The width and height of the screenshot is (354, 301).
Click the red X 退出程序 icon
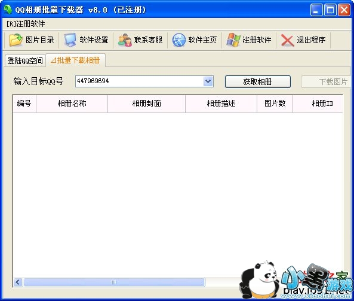pyautogui.click(x=287, y=41)
